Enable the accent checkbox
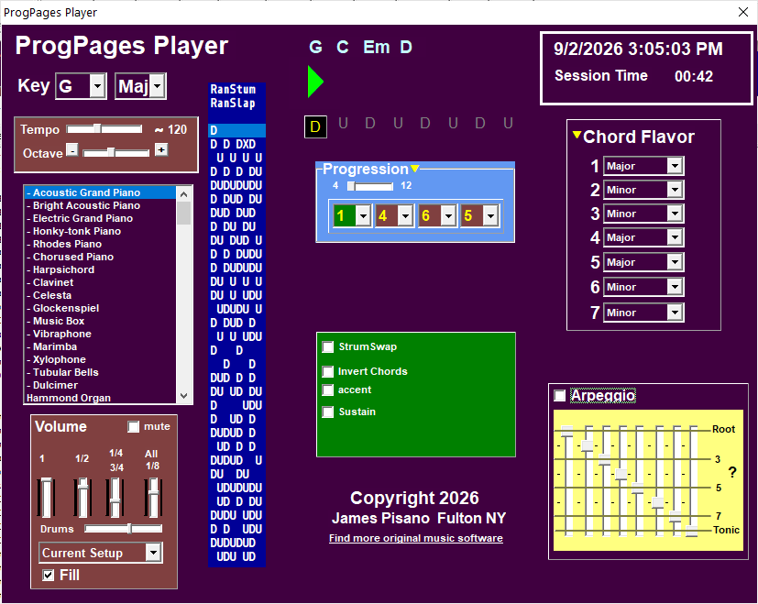 (328, 390)
